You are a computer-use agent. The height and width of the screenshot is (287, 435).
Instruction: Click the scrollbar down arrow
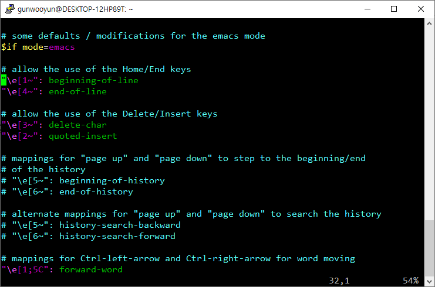429,282
